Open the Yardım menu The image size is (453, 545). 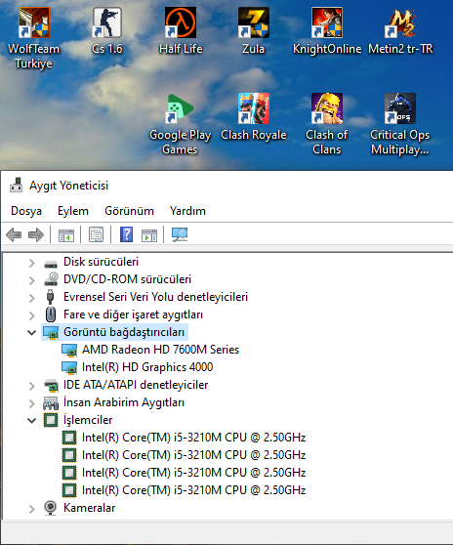click(x=187, y=211)
